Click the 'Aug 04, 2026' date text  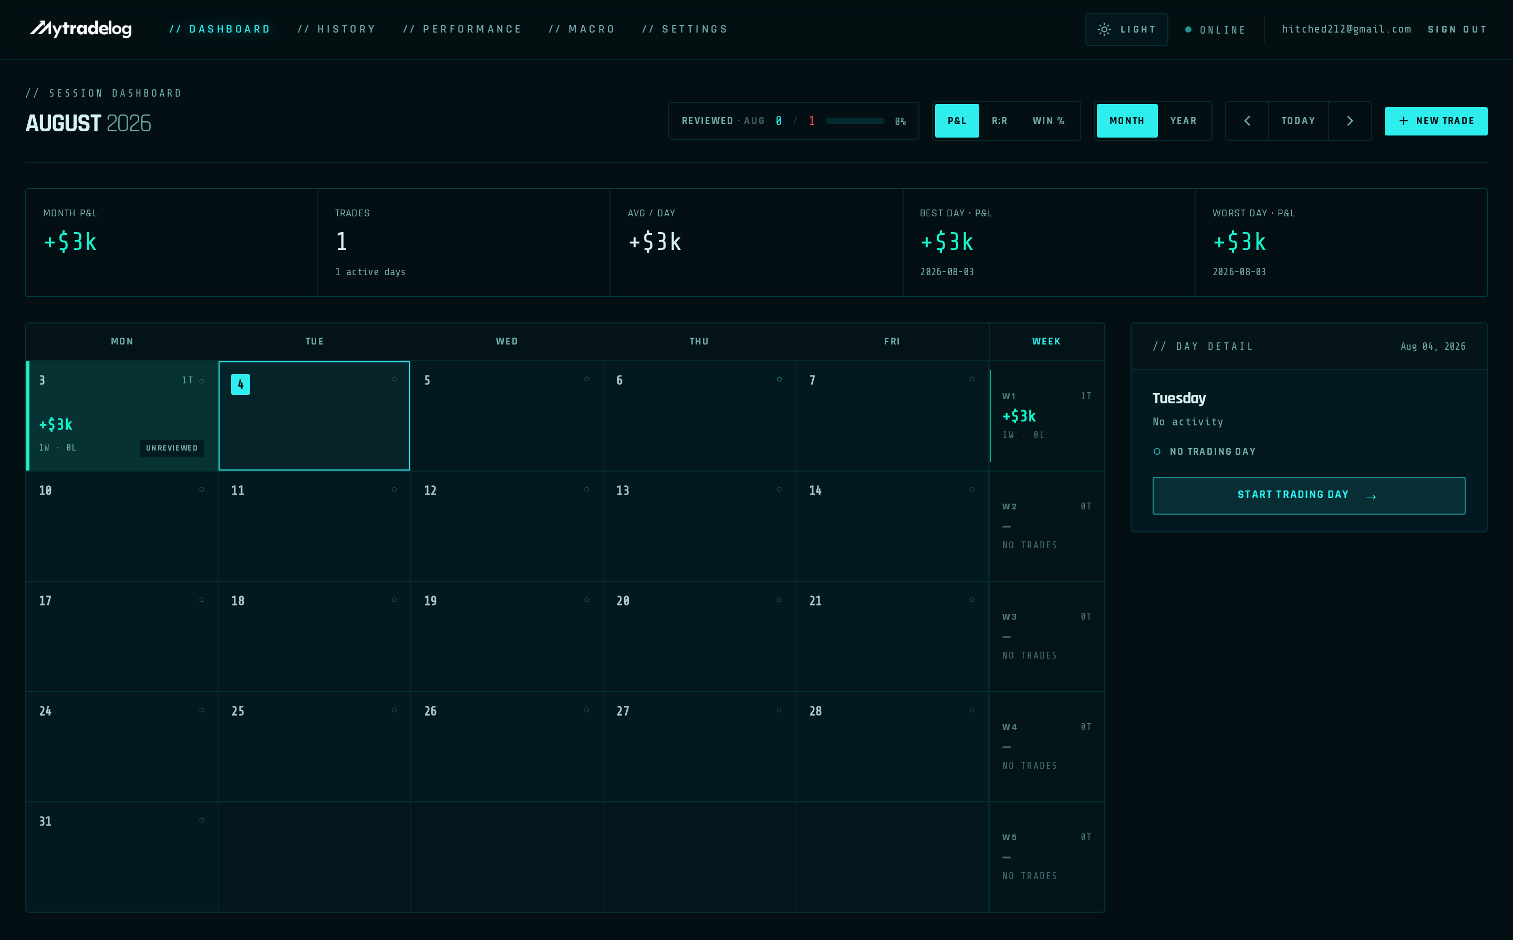click(1433, 346)
